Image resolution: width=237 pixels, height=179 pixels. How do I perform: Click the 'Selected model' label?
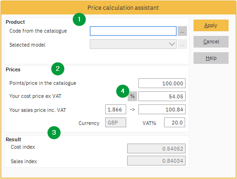[28, 45]
